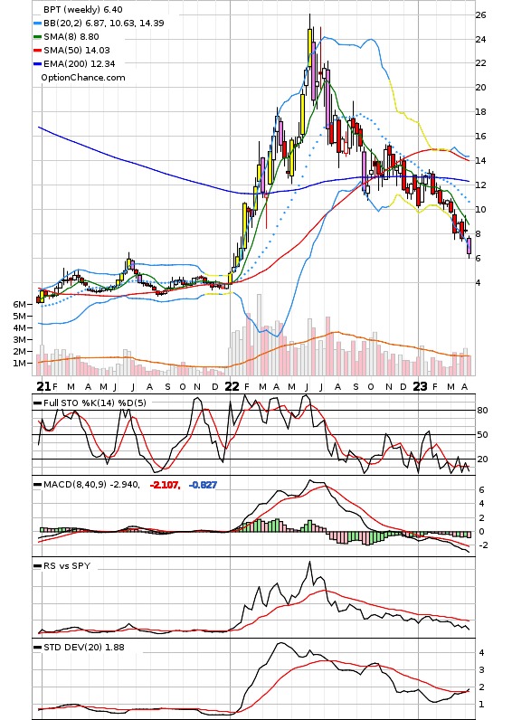Click the STD DEV(20) 1.88 label
Image resolution: width=512 pixels, height=720 pixels.
point(84,648)
